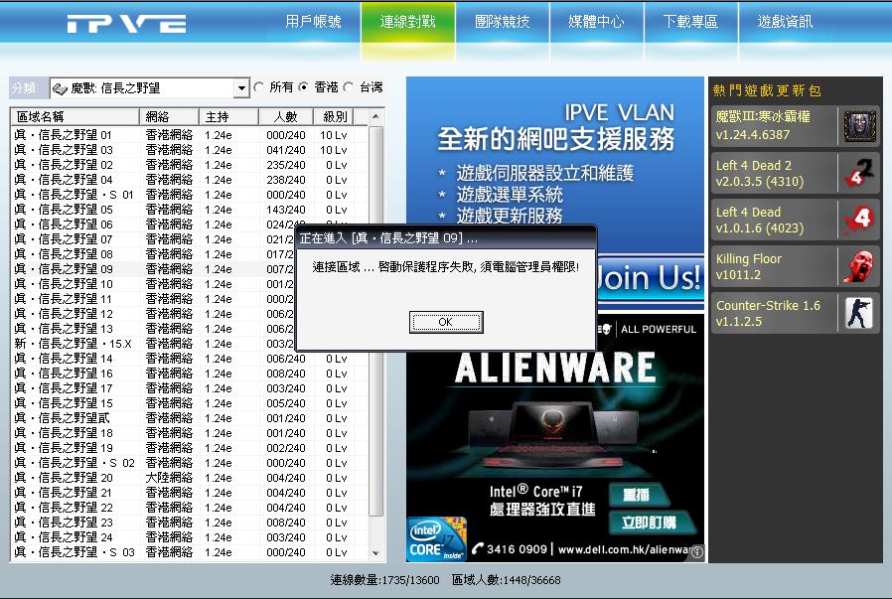Click the room list scrollbar thumb
Screen dimensions: 892x599
(375, 322)
